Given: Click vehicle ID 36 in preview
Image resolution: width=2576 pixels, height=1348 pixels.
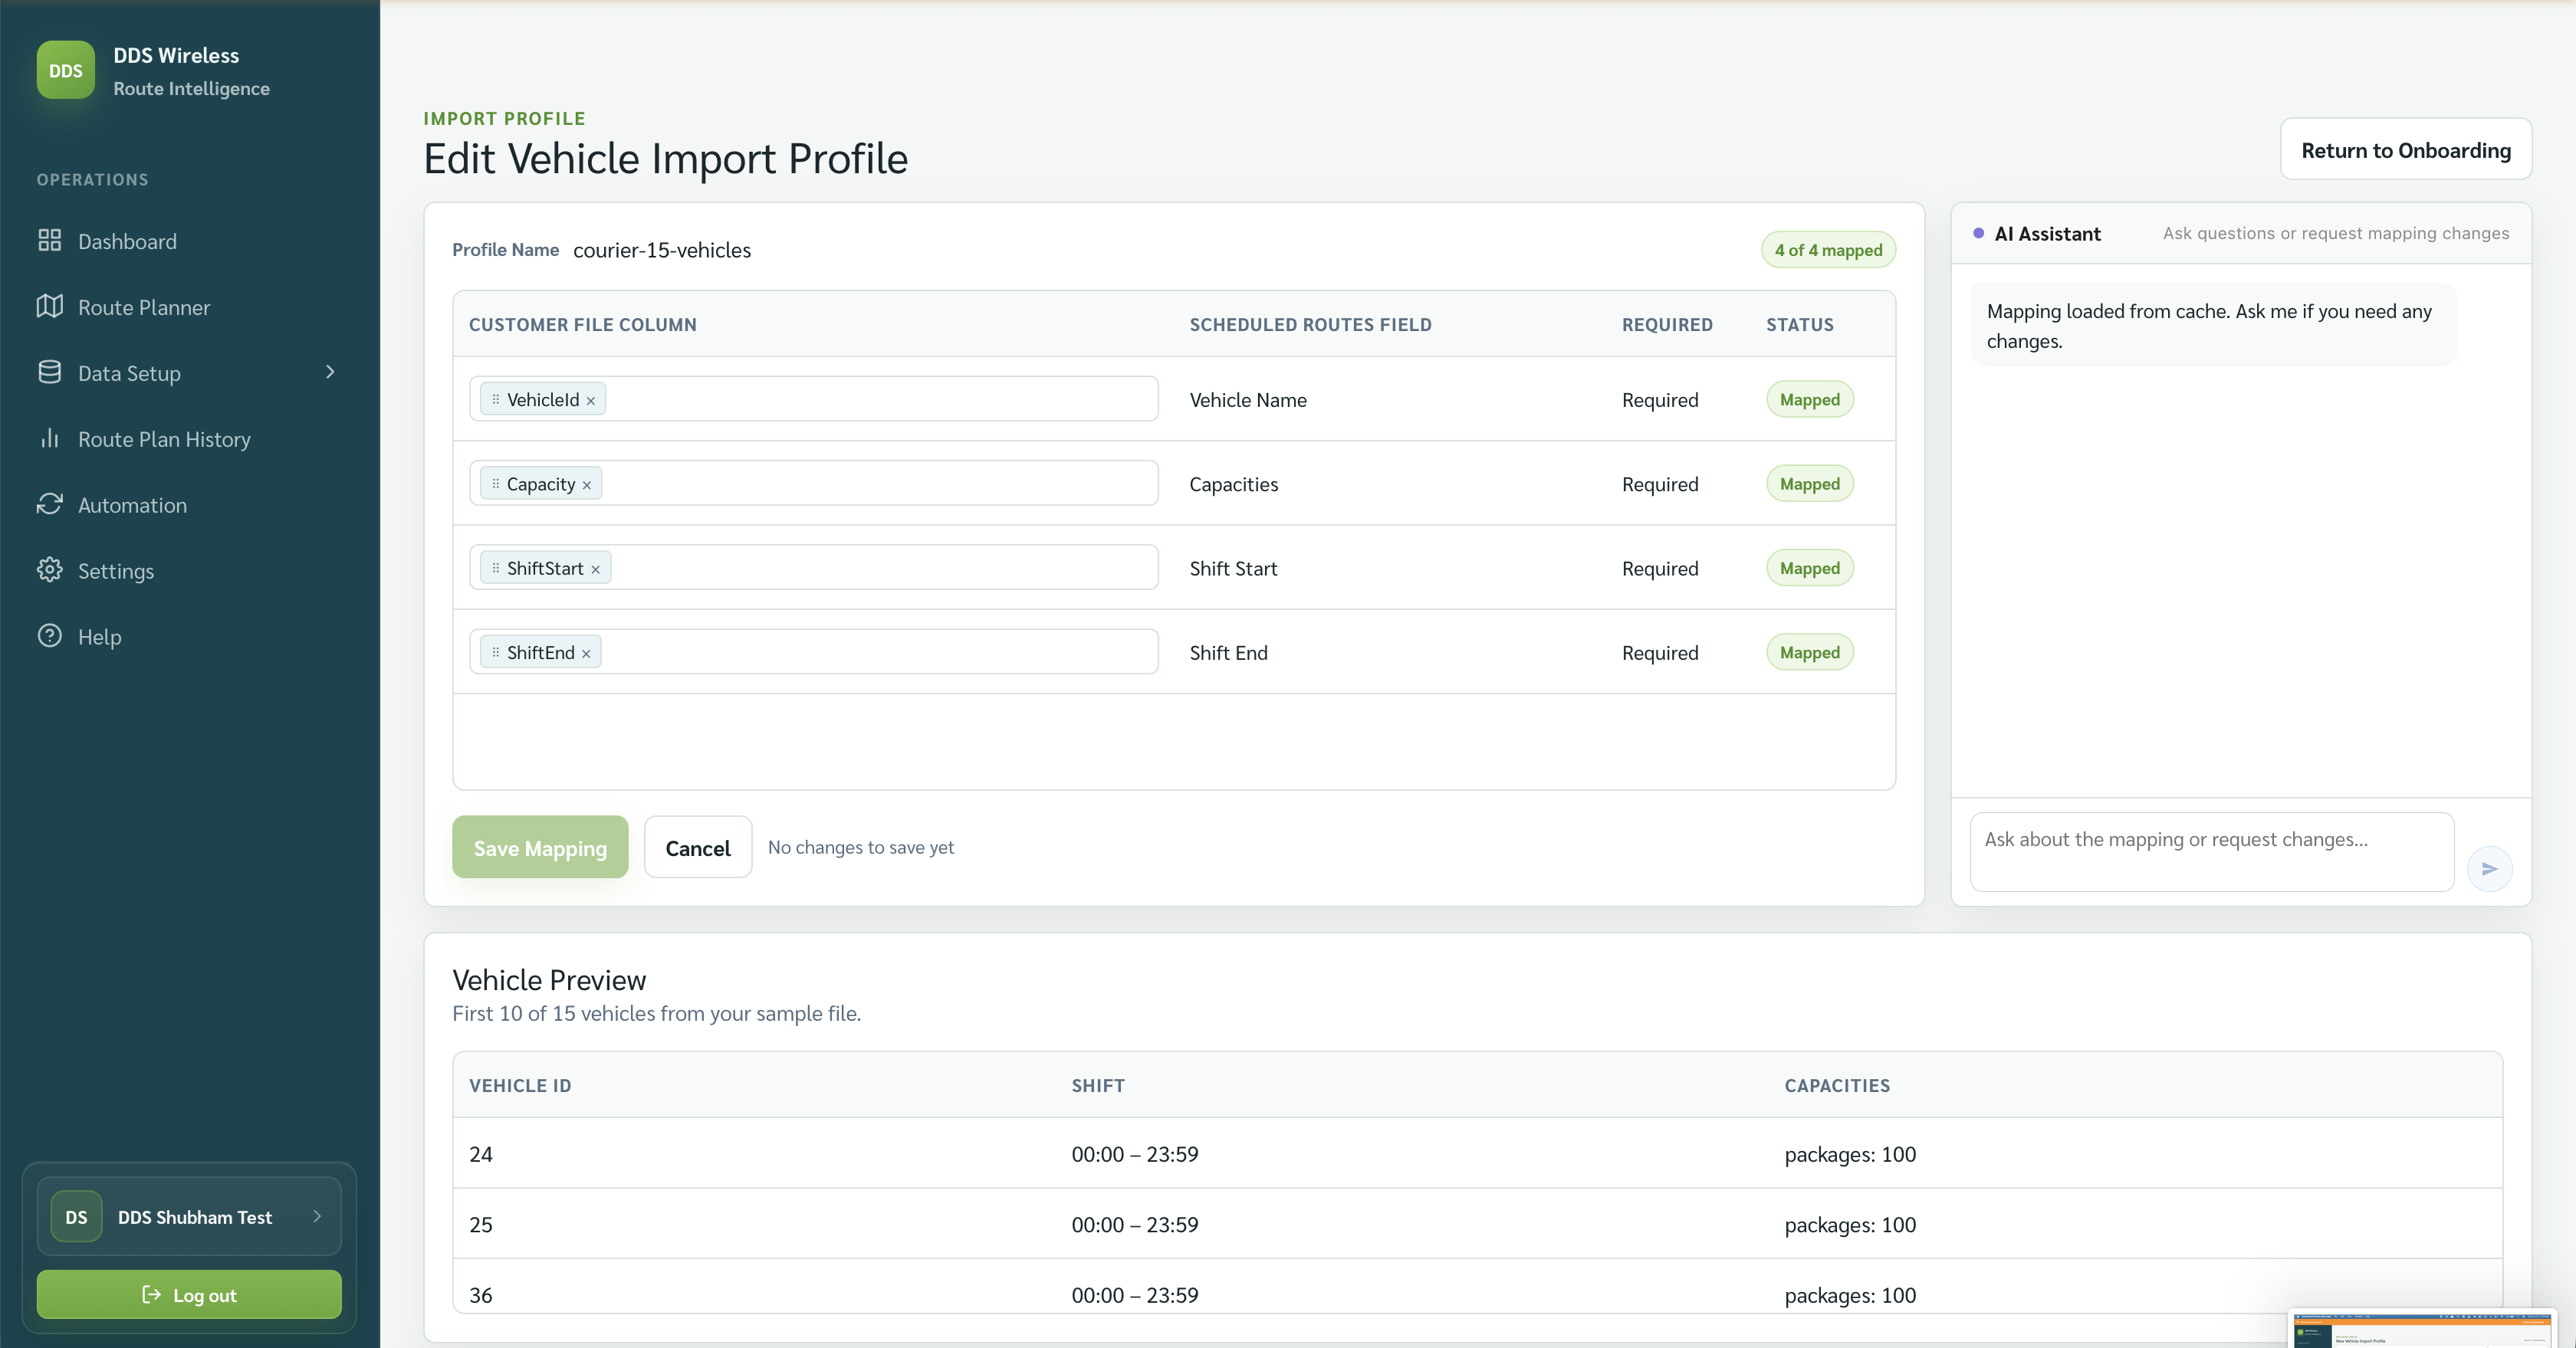Looking at the screenshot, I should click(x=481, y=1295).
